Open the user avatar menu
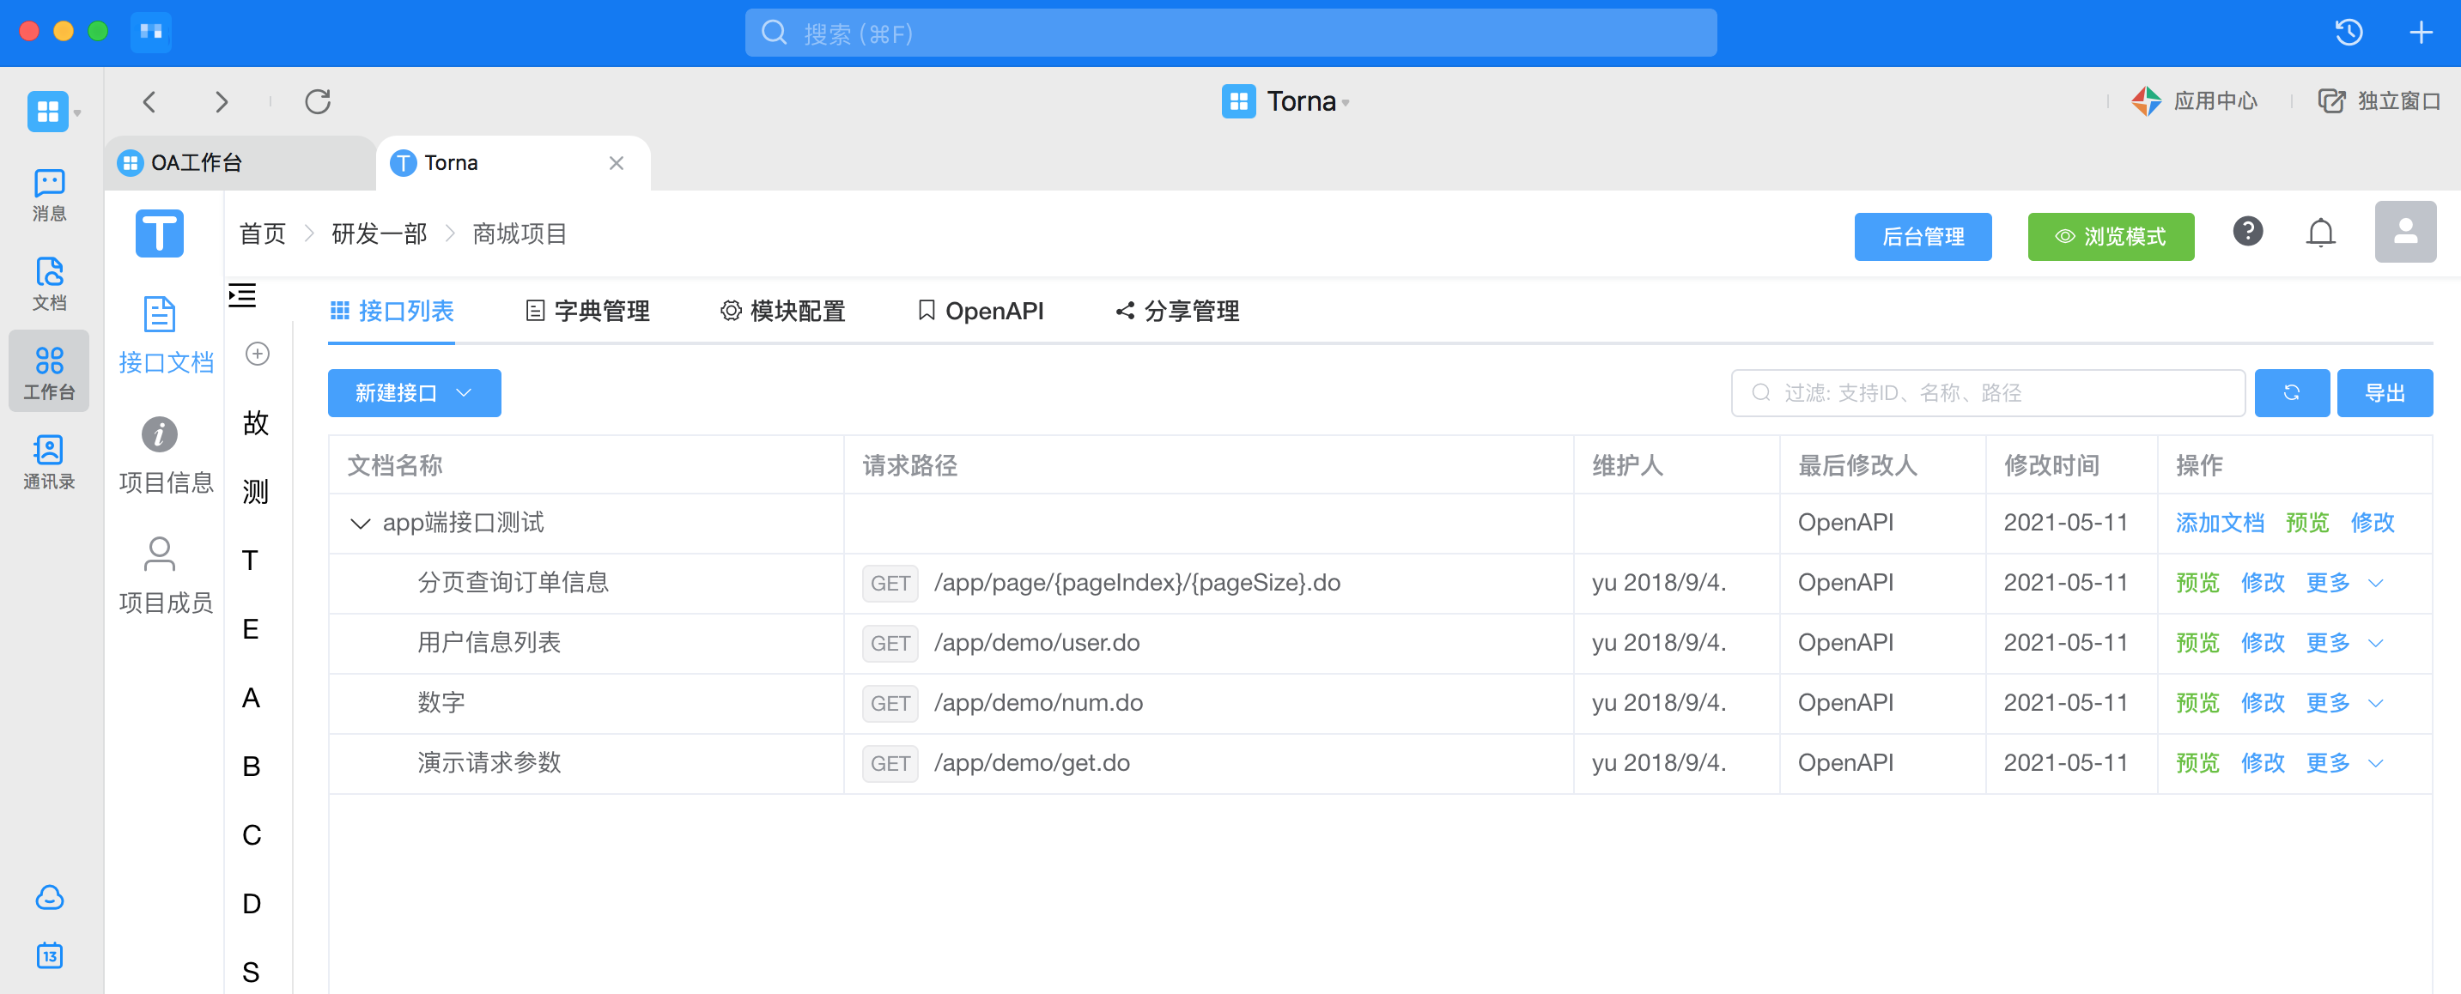 coord(2404,231)
